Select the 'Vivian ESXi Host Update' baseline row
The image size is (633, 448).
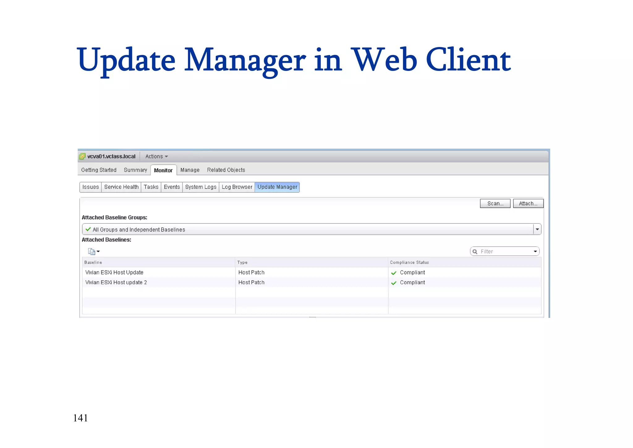[312, 273]
